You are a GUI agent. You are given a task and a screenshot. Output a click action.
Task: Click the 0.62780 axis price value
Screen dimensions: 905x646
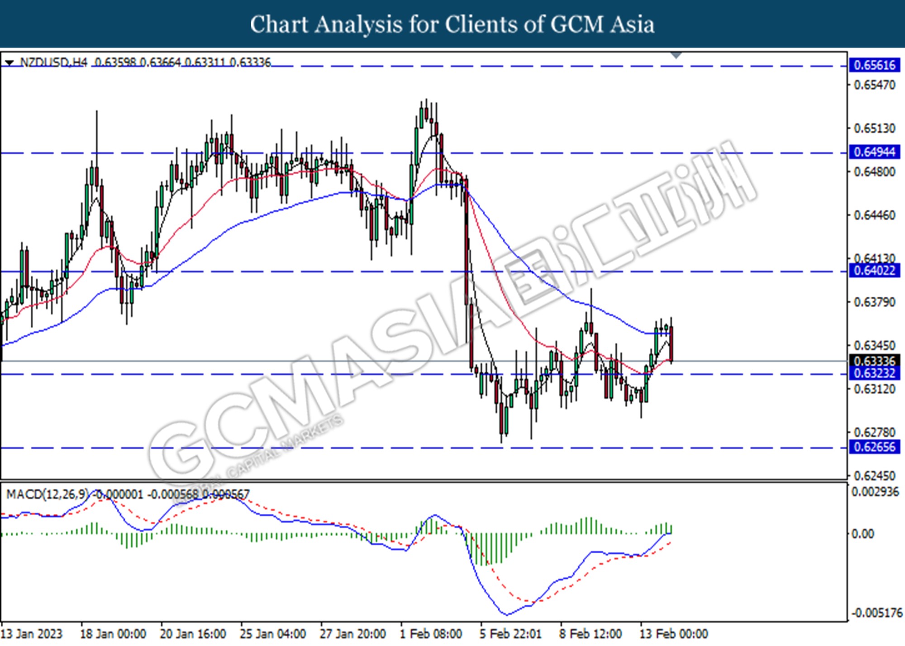click(x=874, y=432)
